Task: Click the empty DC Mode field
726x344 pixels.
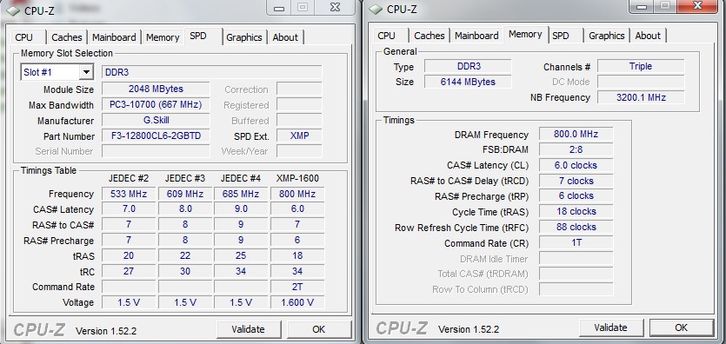Action: point(640,82)
